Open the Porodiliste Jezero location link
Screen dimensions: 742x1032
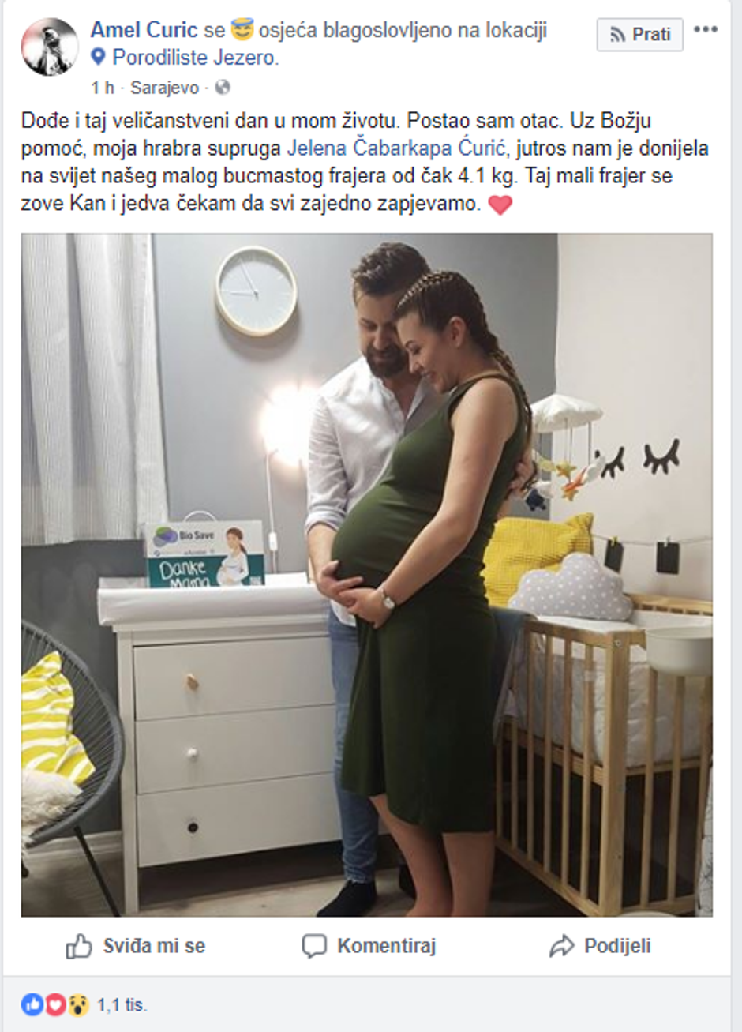point(195,58)
